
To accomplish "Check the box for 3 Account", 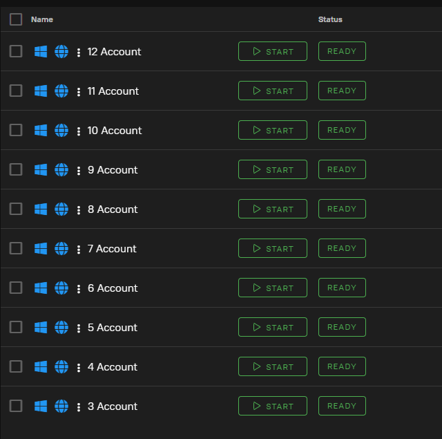I will coord(16,406).
